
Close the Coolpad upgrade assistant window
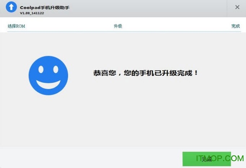click(237, 7)
